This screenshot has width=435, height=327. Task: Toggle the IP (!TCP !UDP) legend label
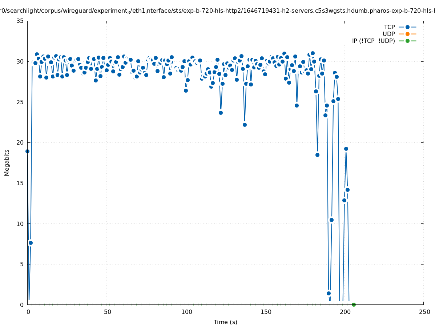(x=373, y=41)
